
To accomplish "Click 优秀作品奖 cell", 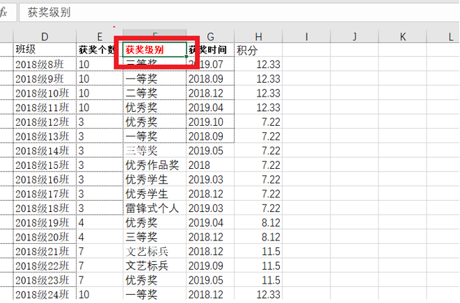I will point(154,165).
